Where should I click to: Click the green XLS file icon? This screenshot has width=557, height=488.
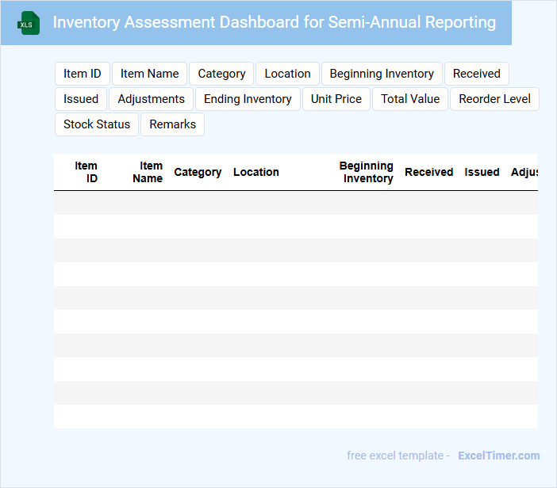29,23
